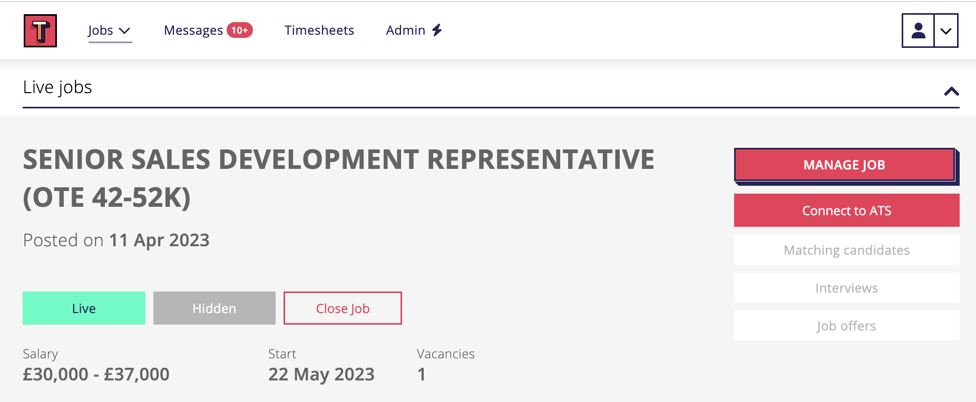Show Job offers
Screen dimensions: 976x402
coord(846,326)
